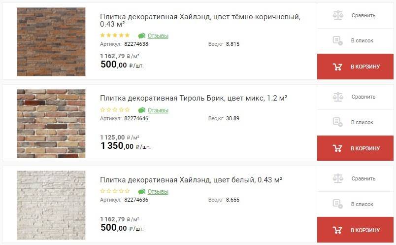The image size is (396, 245).
Task: Click five-star rating of dark-brown Хайлэнд tile
Action: [x=115, y=35]
